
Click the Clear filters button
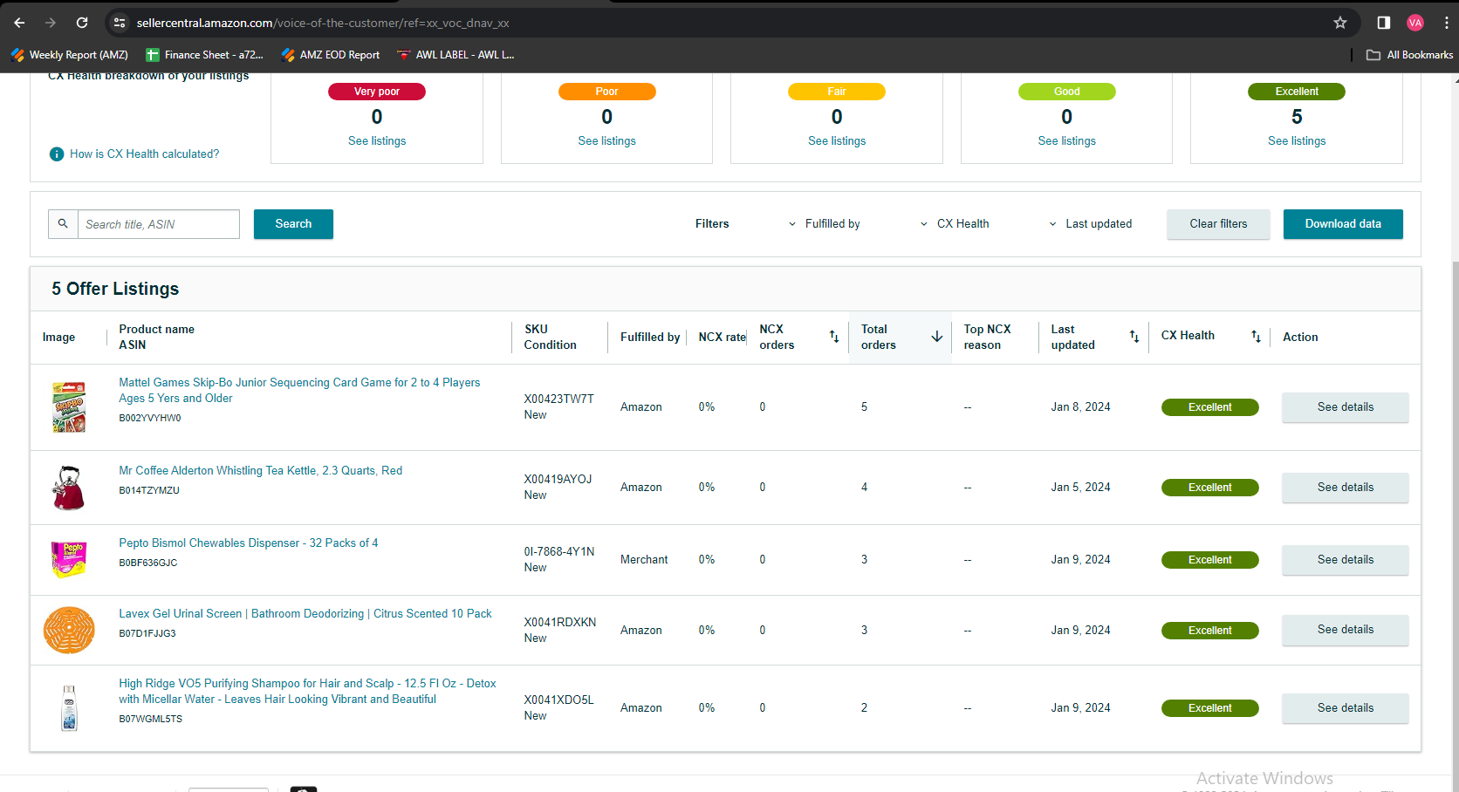1218,224
